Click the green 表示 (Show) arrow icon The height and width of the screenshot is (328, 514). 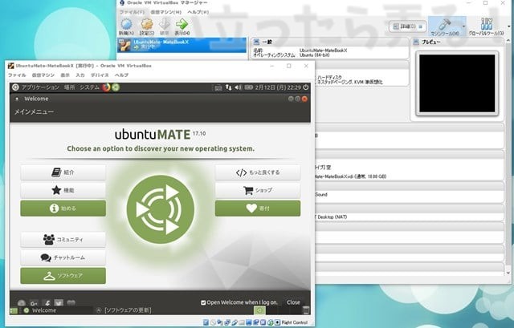pos(184,25)
